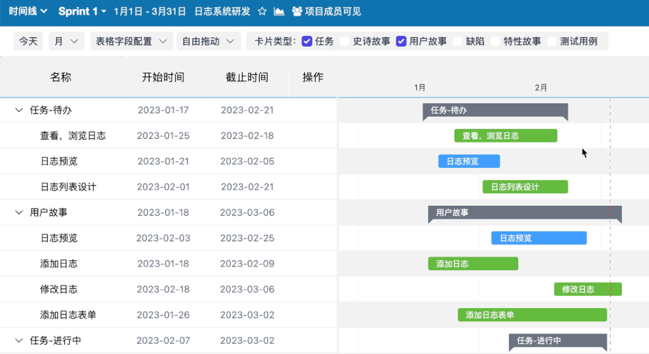This screenshot has width=649, height=354.
Task: Click end date 2023-02-09
Action: tap(247, 264)
